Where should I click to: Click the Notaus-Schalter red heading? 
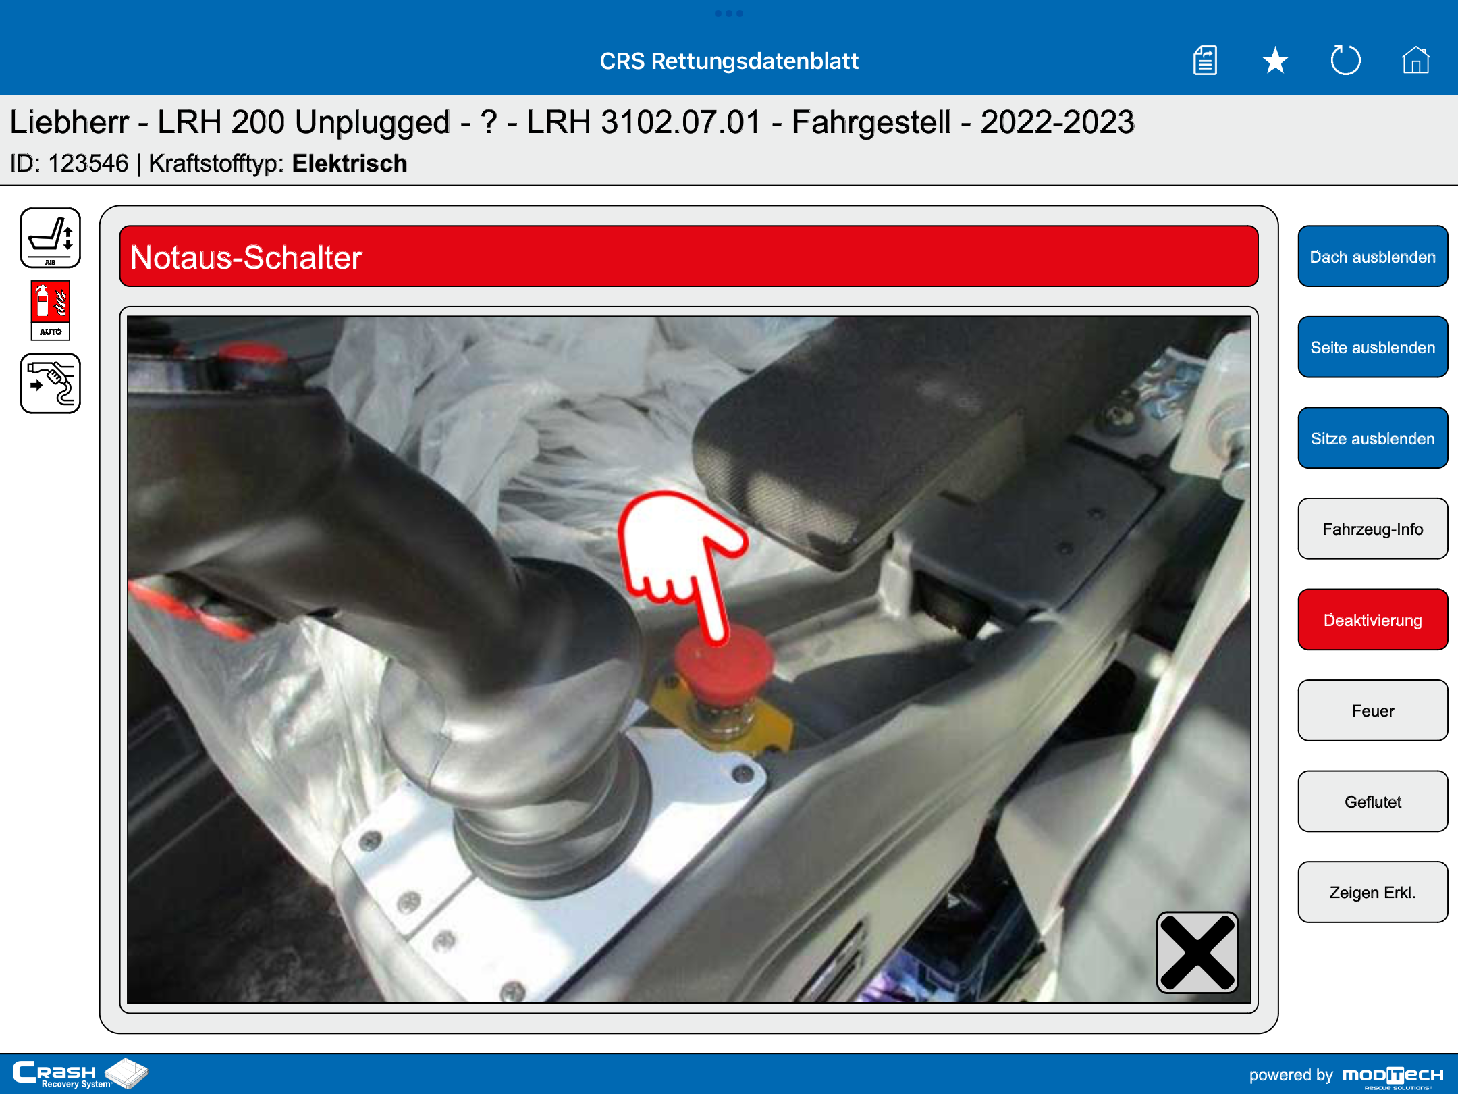pyautogui.click(x=688, y=257)
